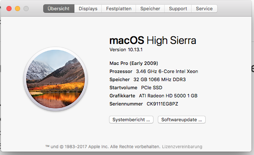Switch to the Displays tab

pyautogui.click(x=88, y=9)
